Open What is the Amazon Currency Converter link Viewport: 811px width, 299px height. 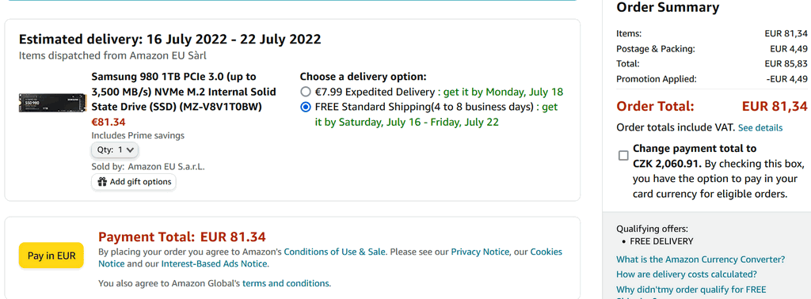pyautogui.click(x=701, y=259)
